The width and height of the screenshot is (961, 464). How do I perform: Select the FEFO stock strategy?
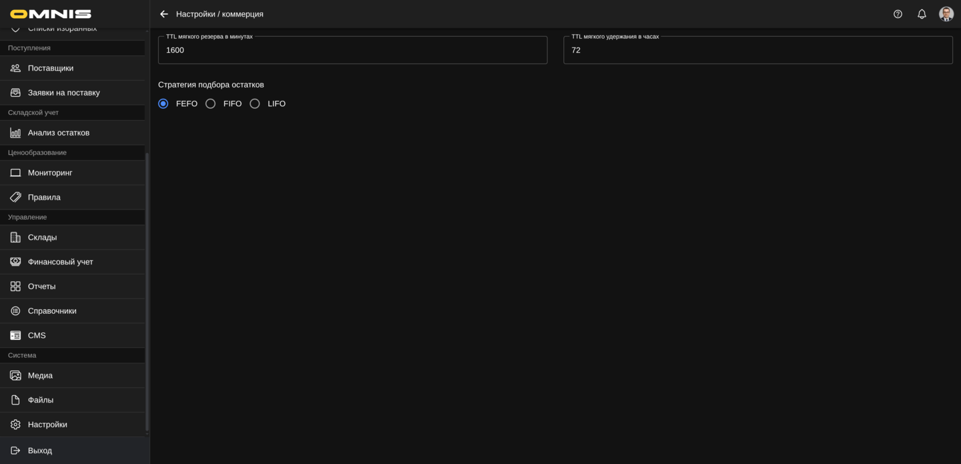click(x=164, y=103)
